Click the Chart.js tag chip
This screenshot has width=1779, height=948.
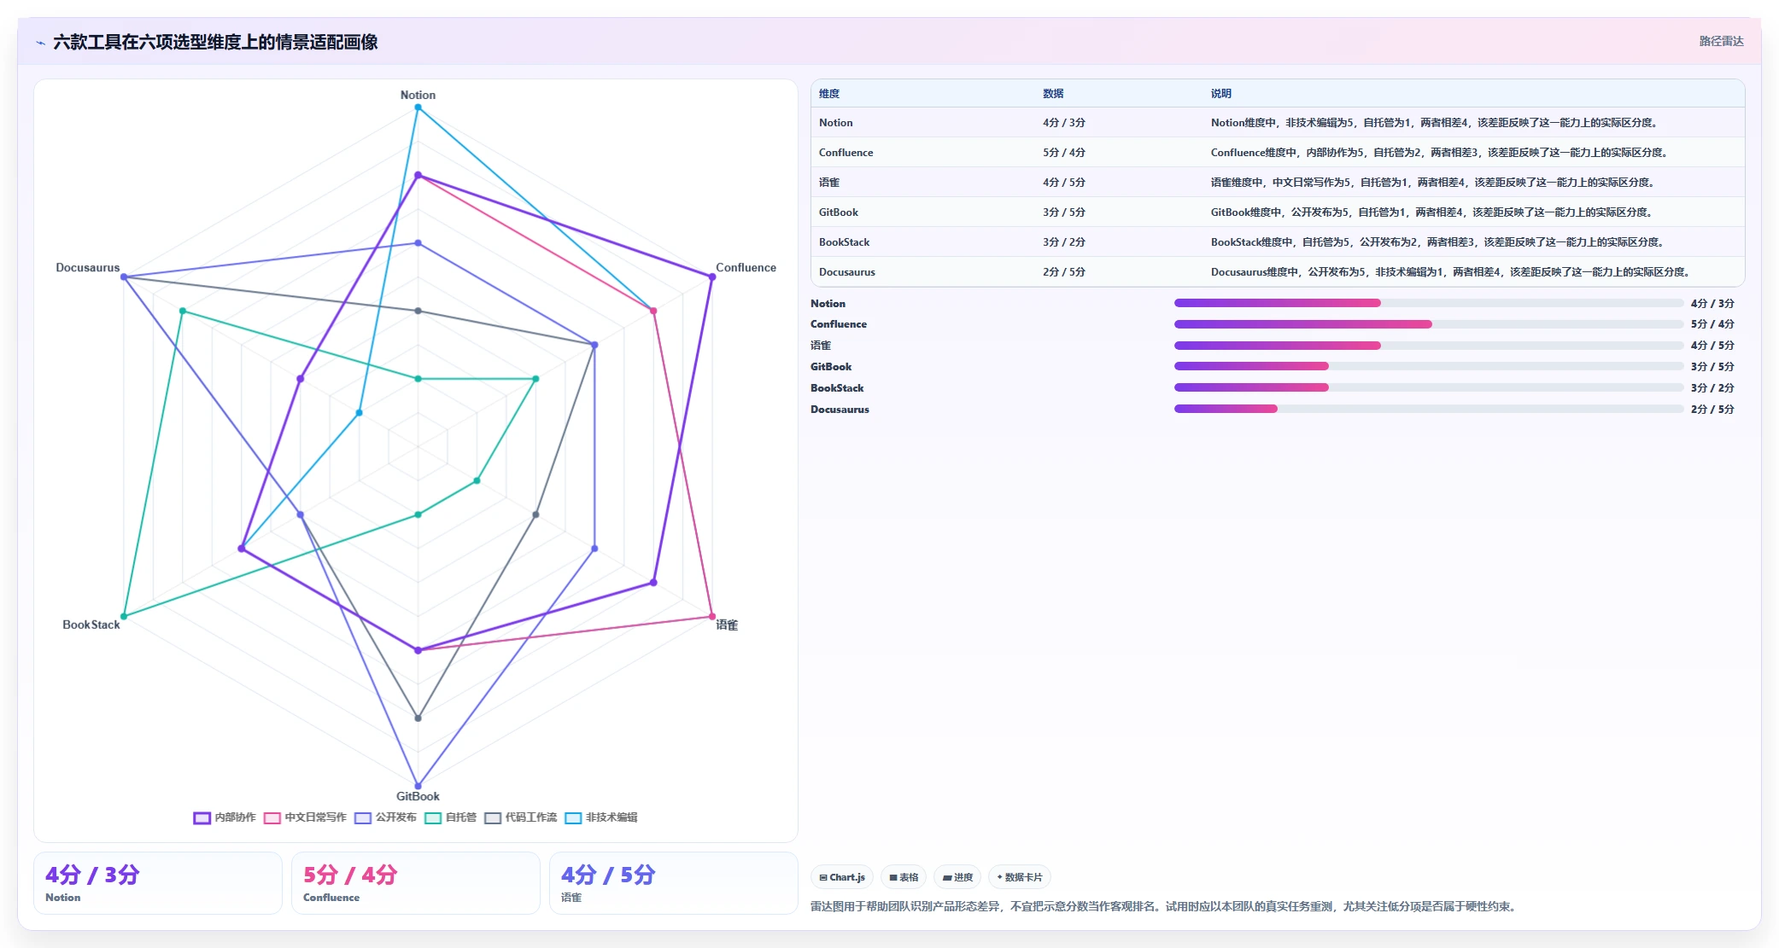pyautogui.click(x=842, y=877)
